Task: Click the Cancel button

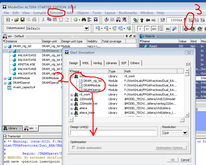Action: [x=185, y=160]
